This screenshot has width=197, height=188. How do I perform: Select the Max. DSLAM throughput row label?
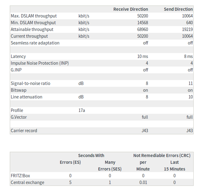pos(34,16)
